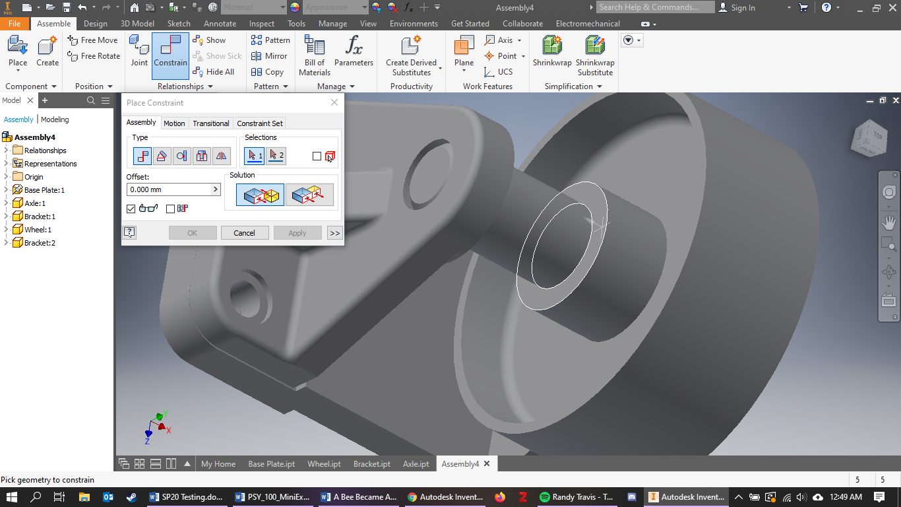Click Free Move in Position panel

point(93,40)
